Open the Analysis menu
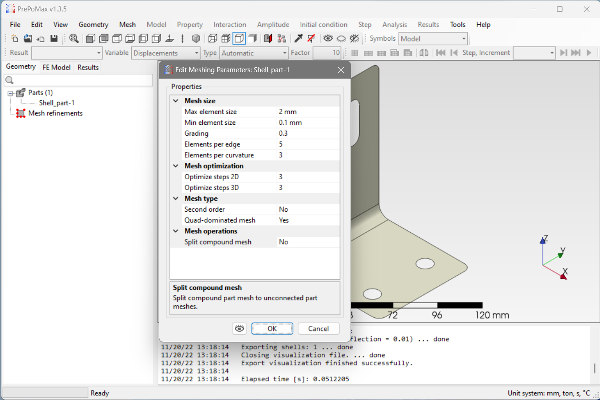The image size is (600, 400). (395, 24)
